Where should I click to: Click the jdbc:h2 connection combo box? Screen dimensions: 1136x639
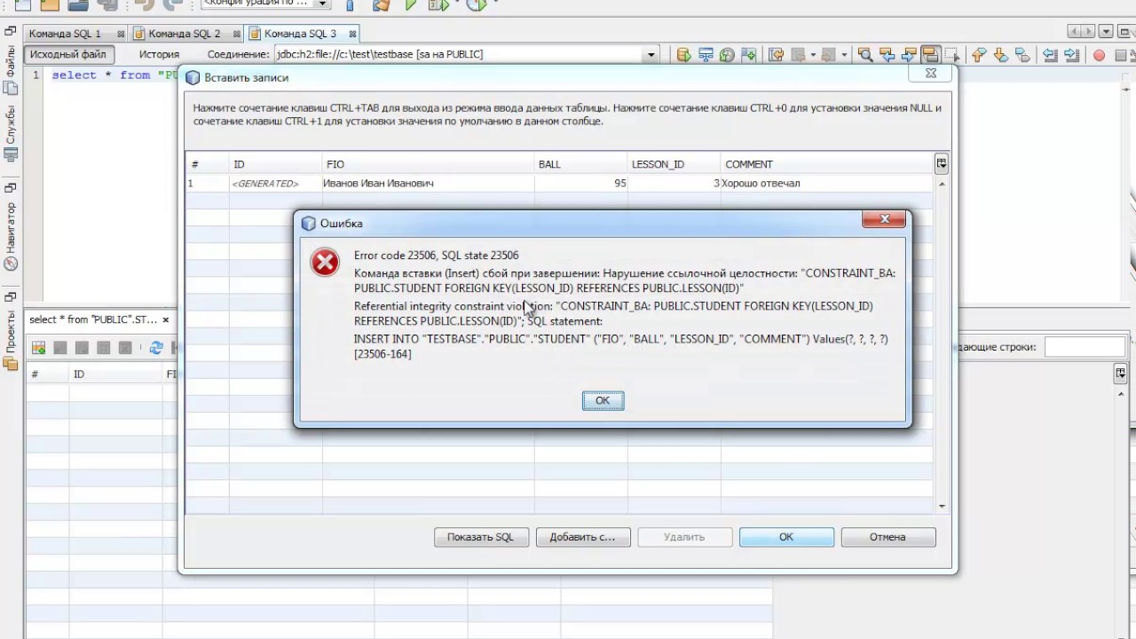click(x=465, y=55)
